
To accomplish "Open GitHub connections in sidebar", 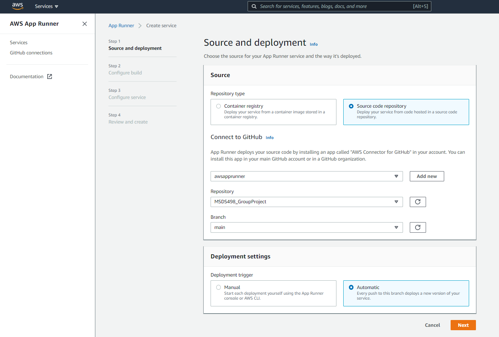I will pos(31,53).
